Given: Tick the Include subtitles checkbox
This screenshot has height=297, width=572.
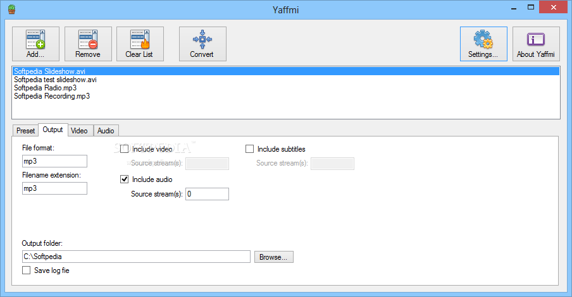Looking at the screenshot, I should click(250, 149).
